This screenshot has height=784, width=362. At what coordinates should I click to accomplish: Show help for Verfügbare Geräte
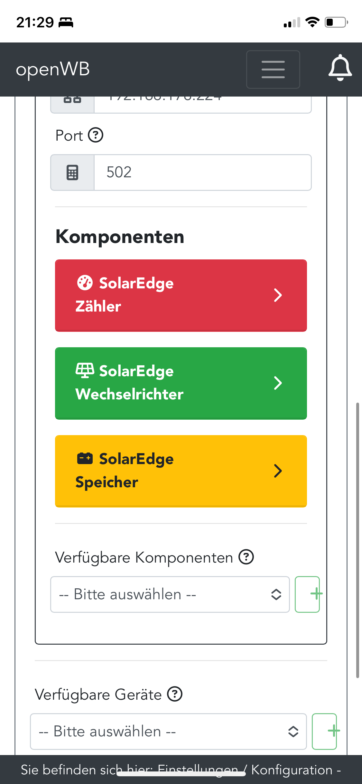pos(175,694)
